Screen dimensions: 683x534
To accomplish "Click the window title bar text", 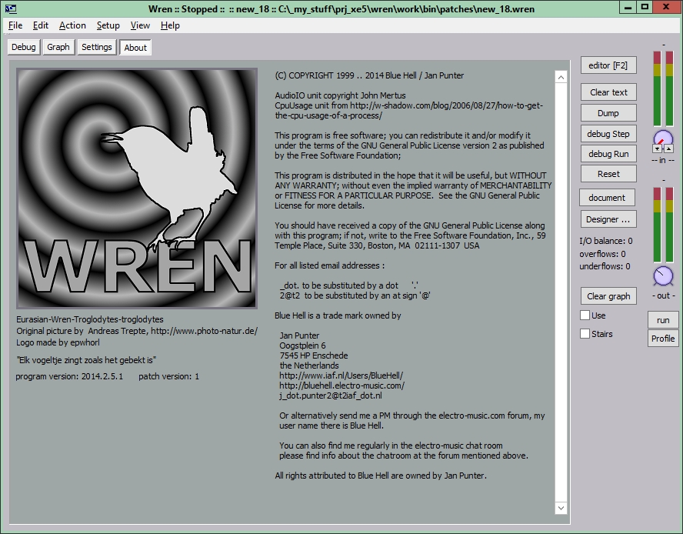I will coord(341,8).
